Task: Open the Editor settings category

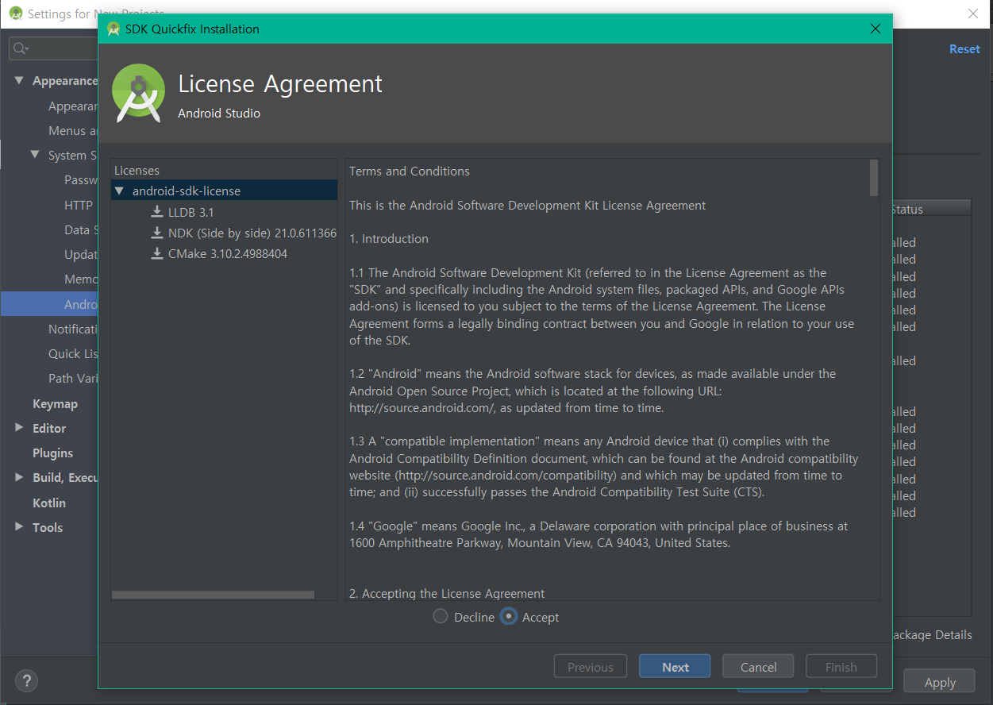Action: pyautogui.click(x=49, y=428)
